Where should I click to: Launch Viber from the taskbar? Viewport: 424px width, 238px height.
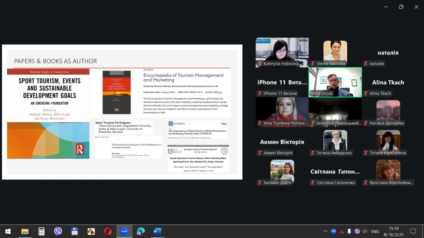(x=58, y=231)
